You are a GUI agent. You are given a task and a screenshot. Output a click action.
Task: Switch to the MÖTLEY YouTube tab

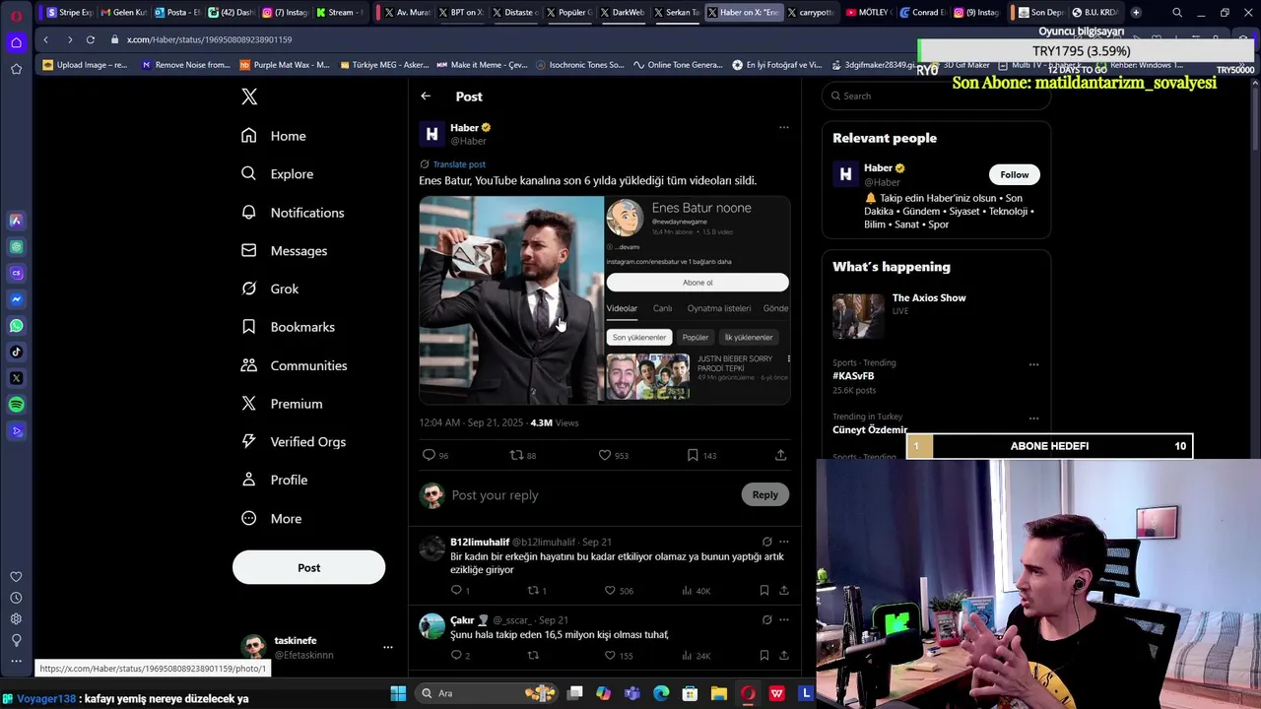tap(867, 13)
